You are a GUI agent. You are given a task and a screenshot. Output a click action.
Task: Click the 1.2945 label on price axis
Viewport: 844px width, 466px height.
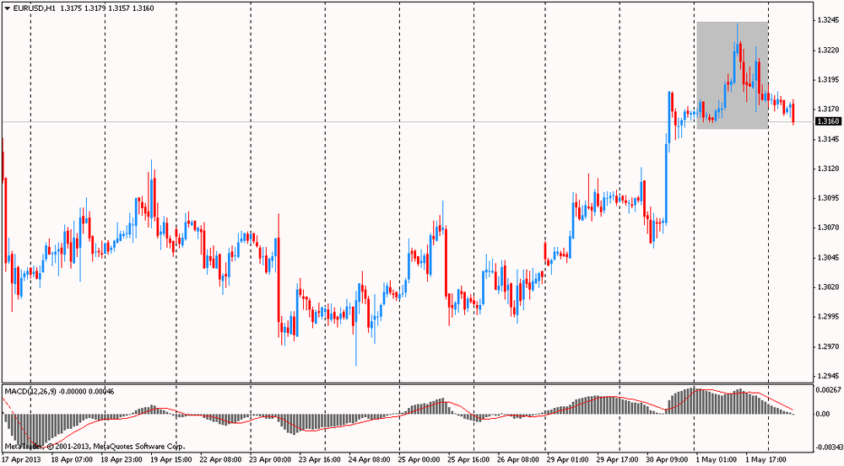point(828,375)
